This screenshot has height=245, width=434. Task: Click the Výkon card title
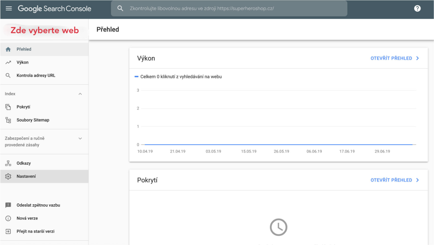146,58
